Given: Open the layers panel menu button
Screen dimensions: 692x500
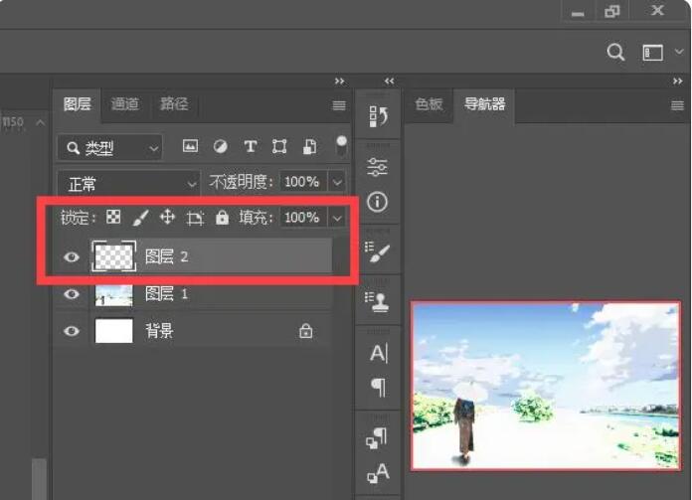Looking at the screenshot, I should point(338,105).
